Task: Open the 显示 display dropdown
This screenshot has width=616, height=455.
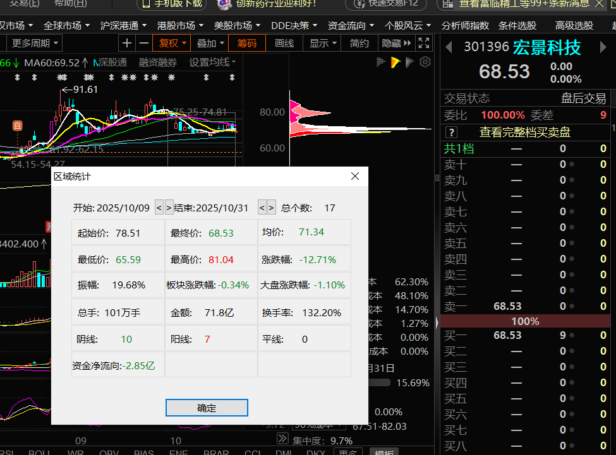Action: point(323,43)
